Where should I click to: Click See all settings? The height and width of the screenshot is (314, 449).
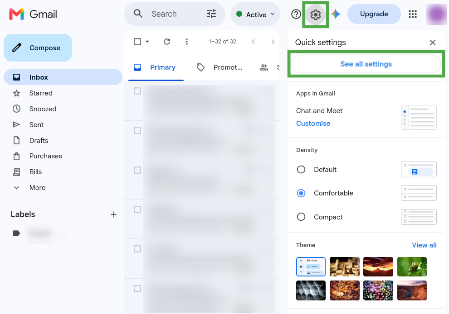pos(366,64)
